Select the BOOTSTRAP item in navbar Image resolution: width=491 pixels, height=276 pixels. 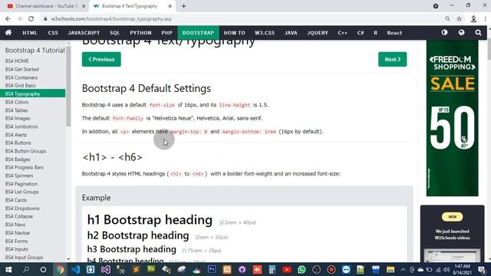coord(198,32)
